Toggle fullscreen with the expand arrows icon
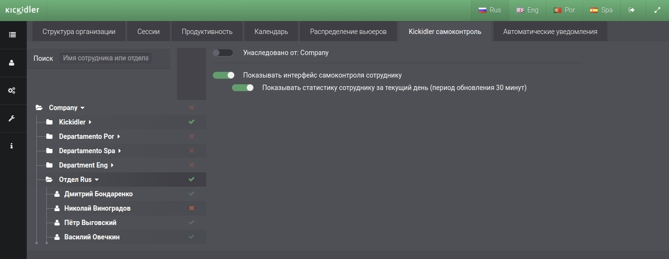 (x=657, y=10)
